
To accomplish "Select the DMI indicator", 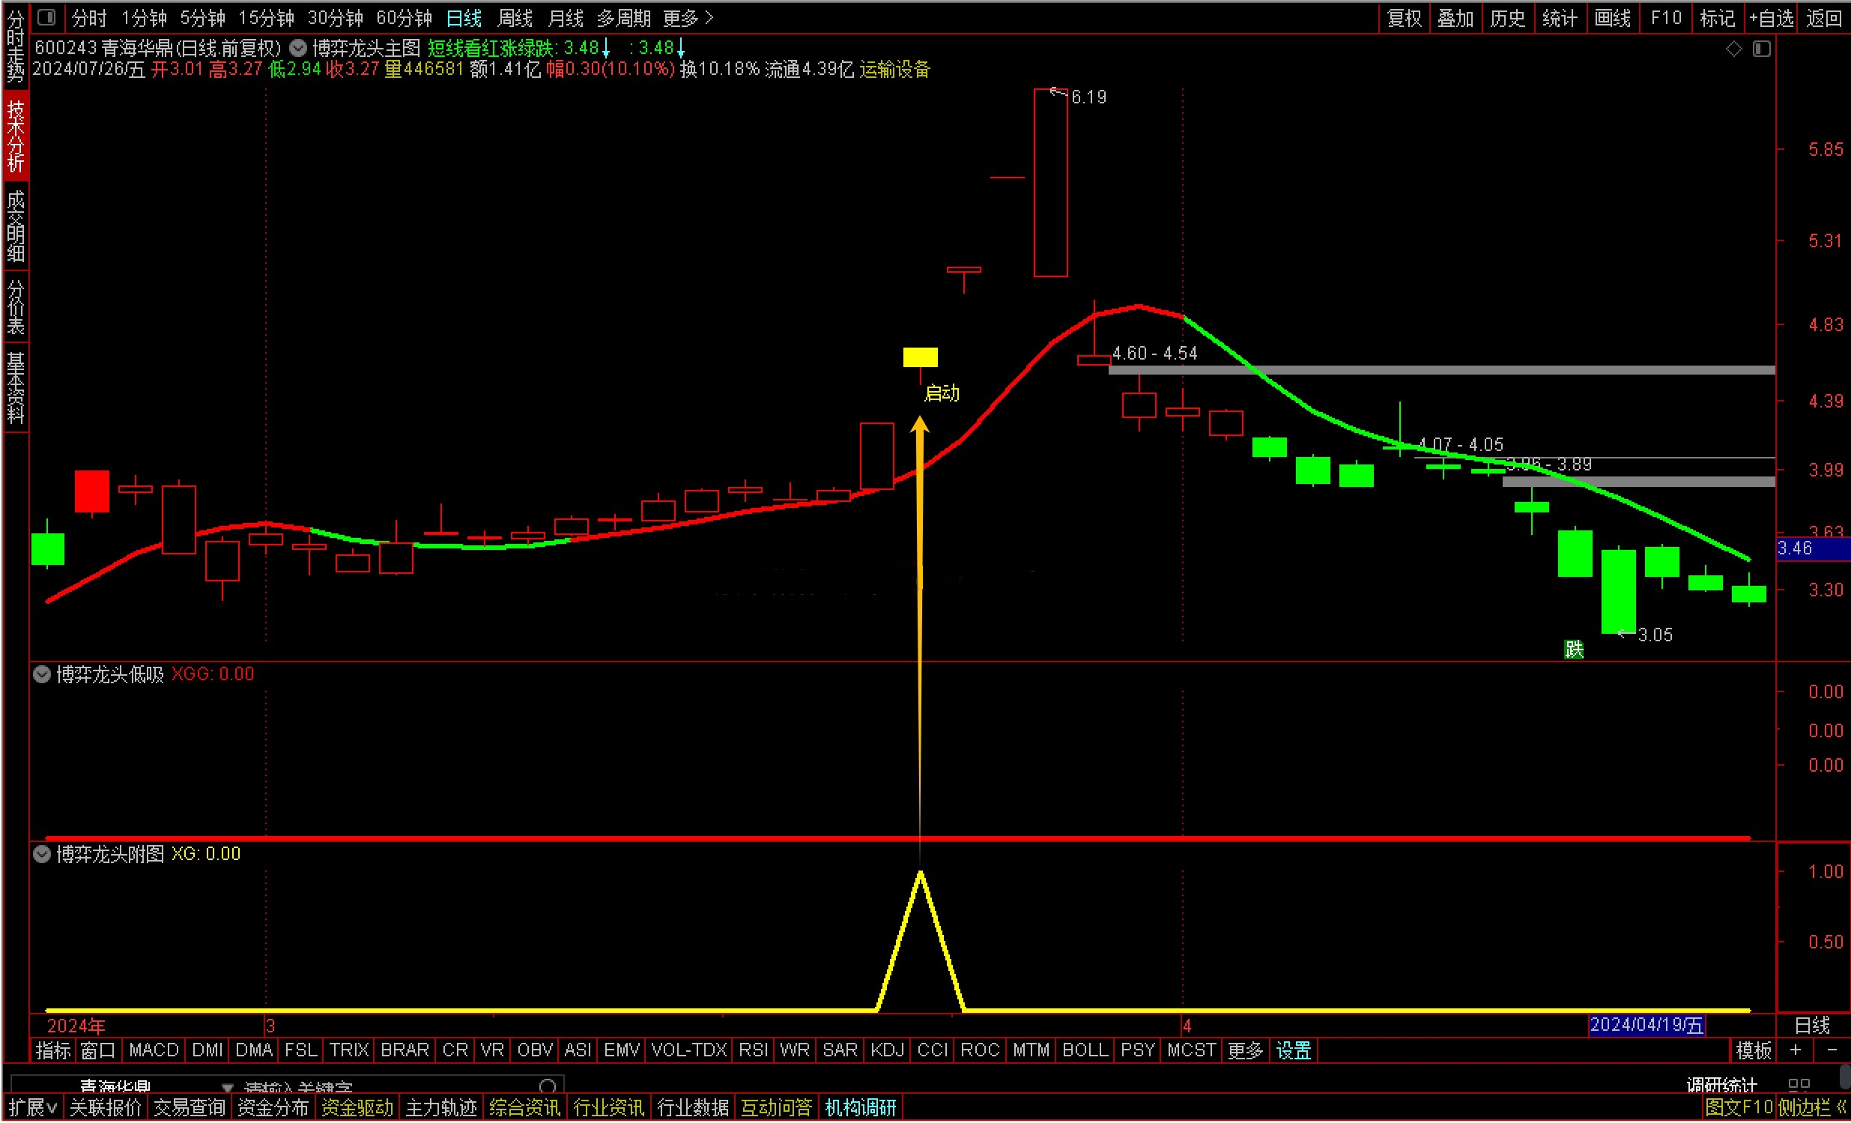I will 207,1050.
